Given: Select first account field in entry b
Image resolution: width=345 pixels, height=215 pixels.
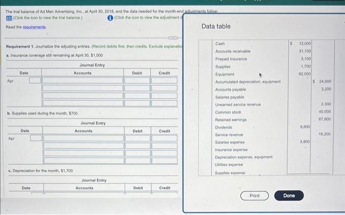Looking at the screenshot, I should (84, 138).
